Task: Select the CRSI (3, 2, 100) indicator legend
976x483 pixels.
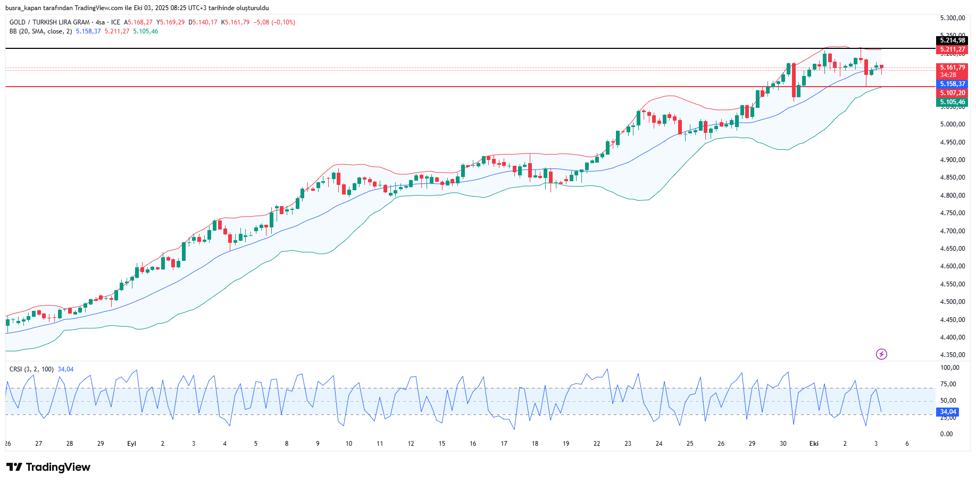Action: click(x=31, y=369)
